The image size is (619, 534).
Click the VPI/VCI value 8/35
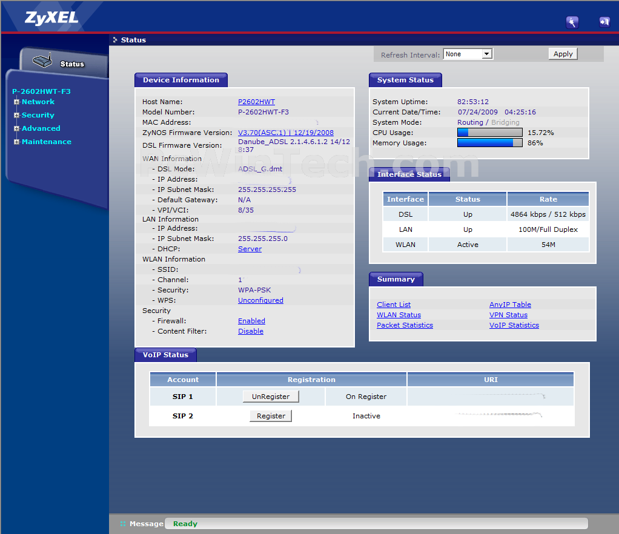pyautogui.click(x=245, y=210)
